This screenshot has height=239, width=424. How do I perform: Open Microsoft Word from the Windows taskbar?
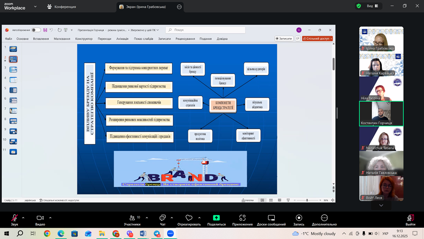pyautogui.click(x=143, y=234)
